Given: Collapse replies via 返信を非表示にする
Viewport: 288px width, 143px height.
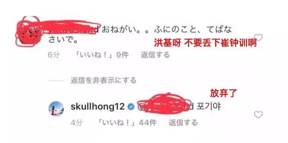Looking at the screenshot, I should (103, 80).
